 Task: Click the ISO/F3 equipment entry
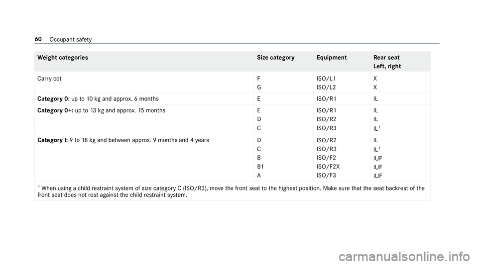coord(326,175)
